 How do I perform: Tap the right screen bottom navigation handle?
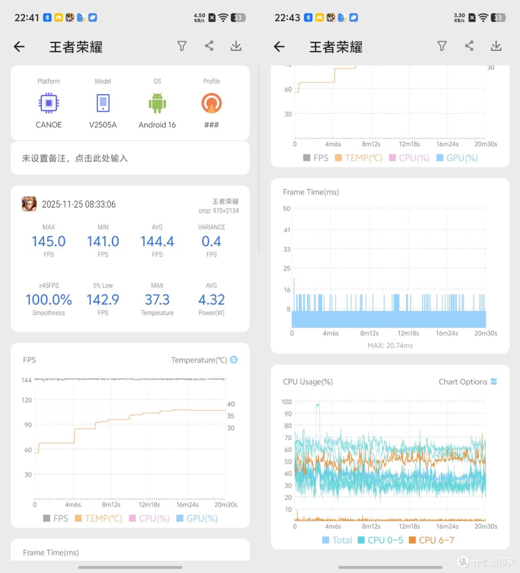(x=390, y=567)
